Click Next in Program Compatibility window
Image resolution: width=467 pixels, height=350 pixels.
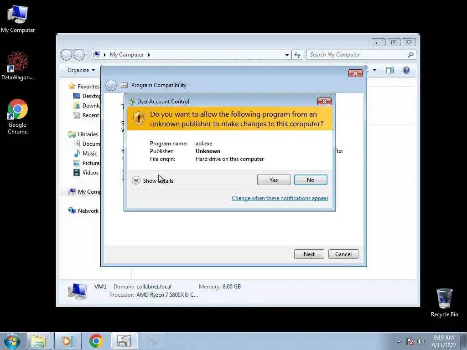[309, 254]
